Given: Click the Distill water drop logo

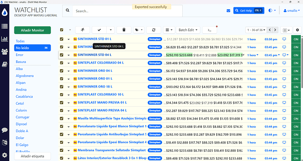Looking at the screenshot, I should coord(5,13).
